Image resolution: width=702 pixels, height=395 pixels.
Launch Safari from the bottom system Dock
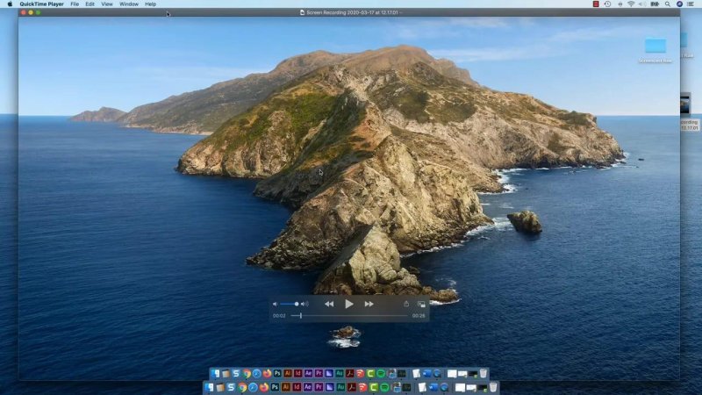(253, 387)
